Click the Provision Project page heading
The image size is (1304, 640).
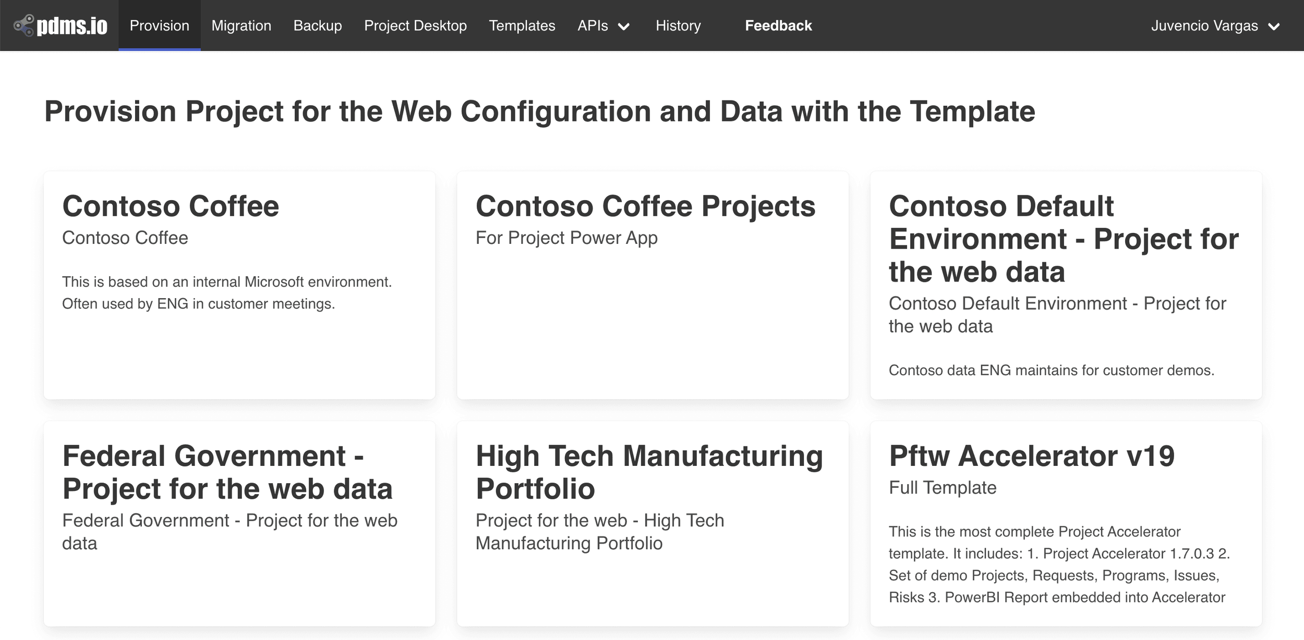pyautogui.click(x=539, y=112)
